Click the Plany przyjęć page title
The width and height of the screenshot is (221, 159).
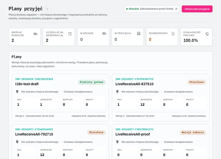[x=25, y=9]
